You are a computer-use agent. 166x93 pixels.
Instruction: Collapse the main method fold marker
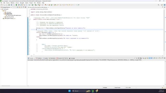pos(30,19)
